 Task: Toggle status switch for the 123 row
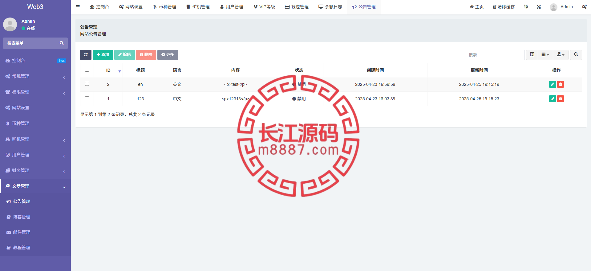299,99
